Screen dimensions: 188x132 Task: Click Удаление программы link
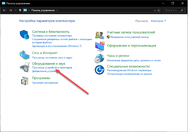45,83
